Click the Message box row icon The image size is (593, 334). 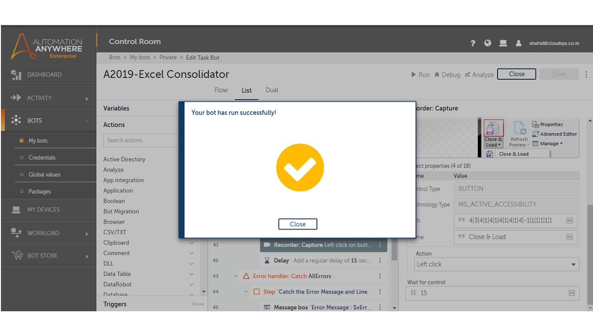pyautogui.click(x=267, y=307)
